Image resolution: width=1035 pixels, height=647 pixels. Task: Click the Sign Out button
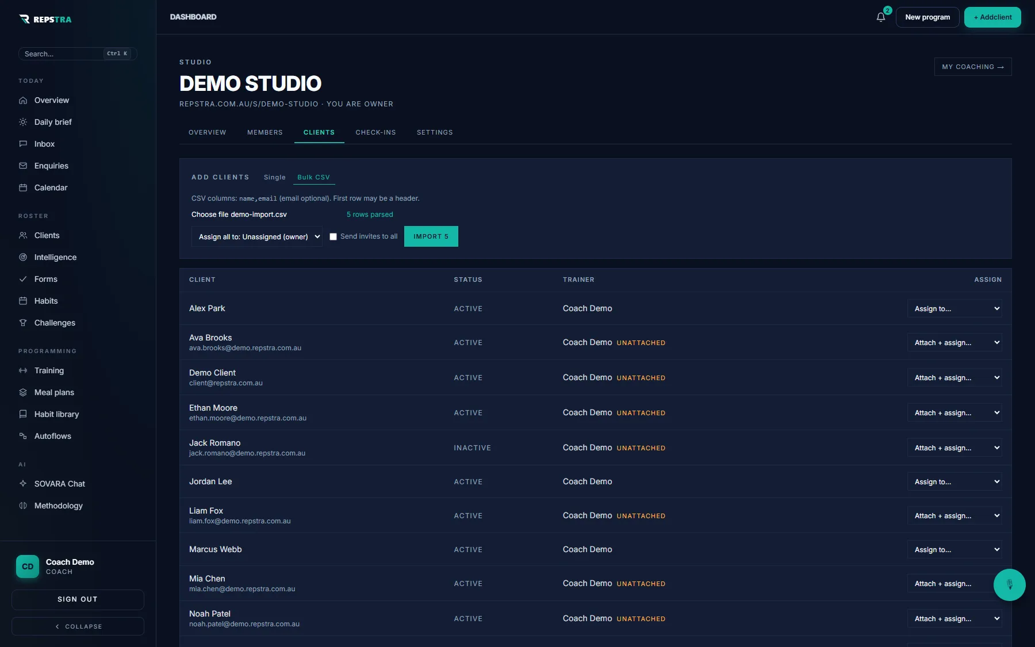(78, 599)
